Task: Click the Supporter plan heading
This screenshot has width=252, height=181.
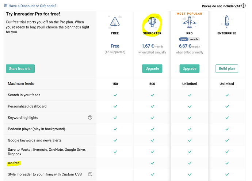Action: coord(152,33)
